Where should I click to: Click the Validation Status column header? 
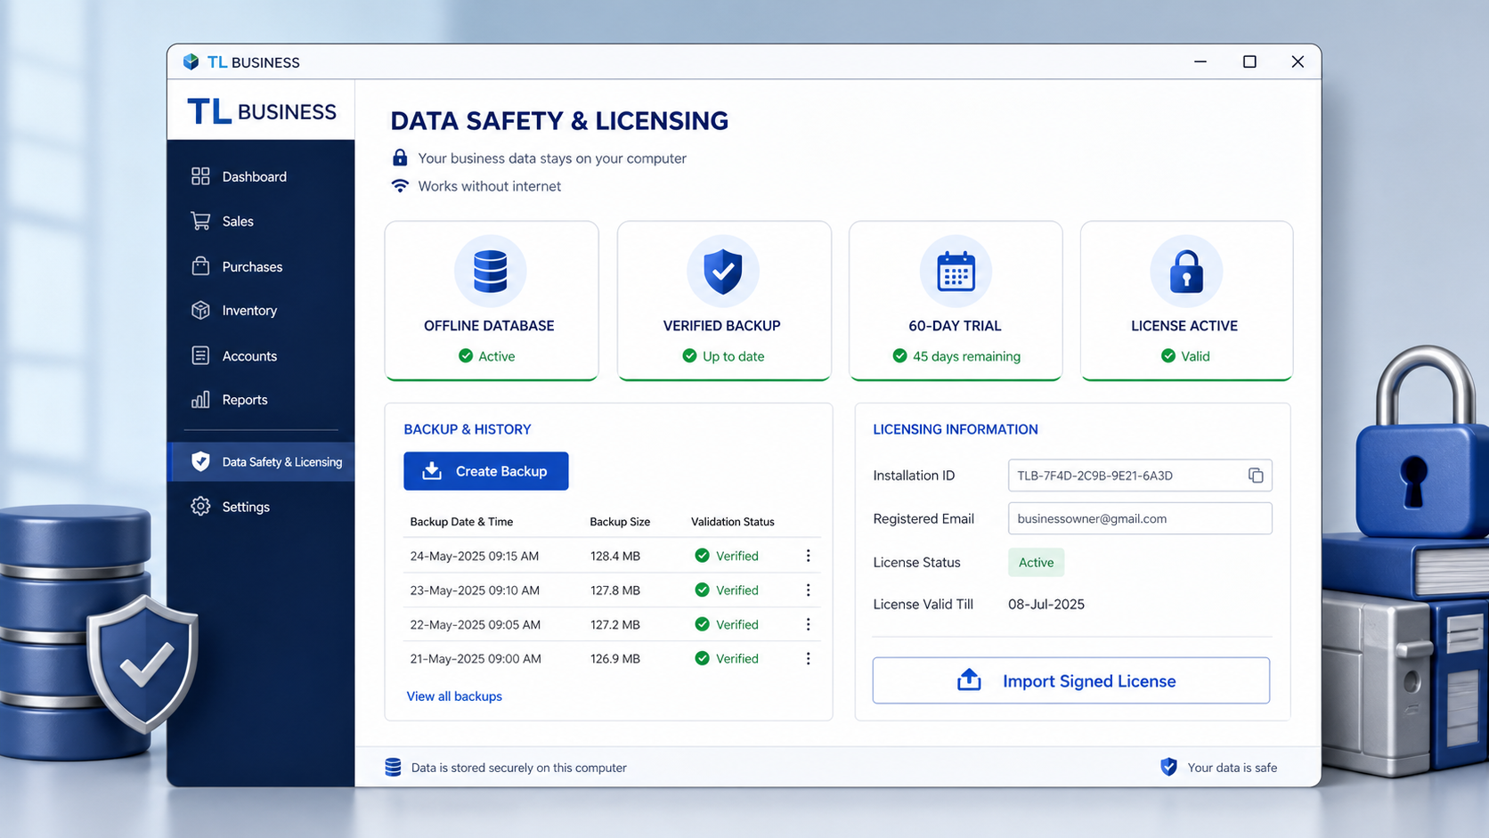click(733, 522)
